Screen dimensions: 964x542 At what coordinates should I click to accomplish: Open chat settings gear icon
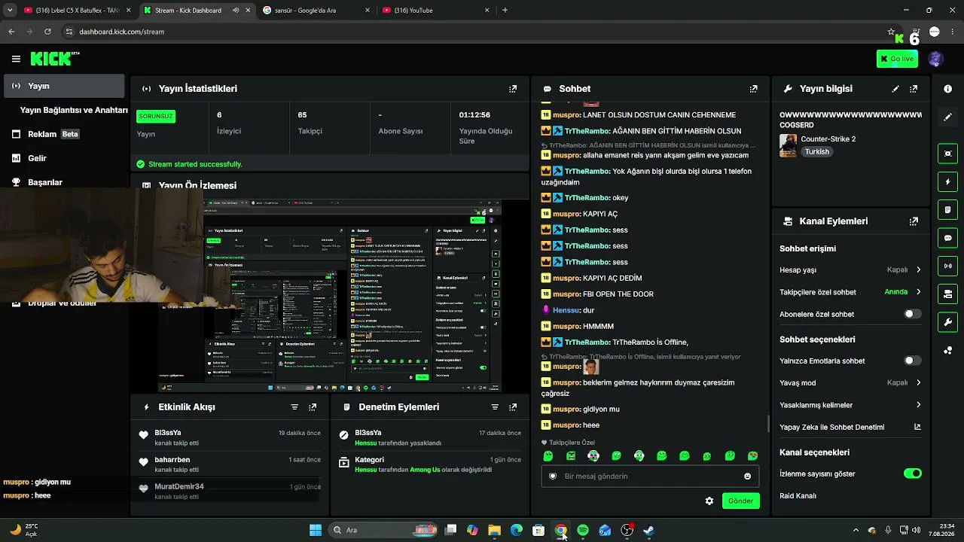(x=709, y=501)
